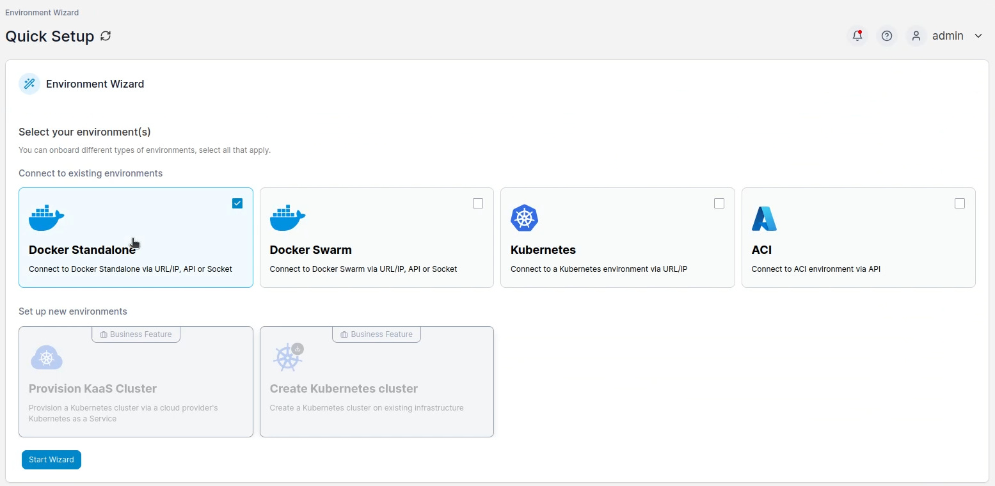Click the Quick Setup page title
The image size is (995, 486).
pyautogui.click(x=50, y=36)
